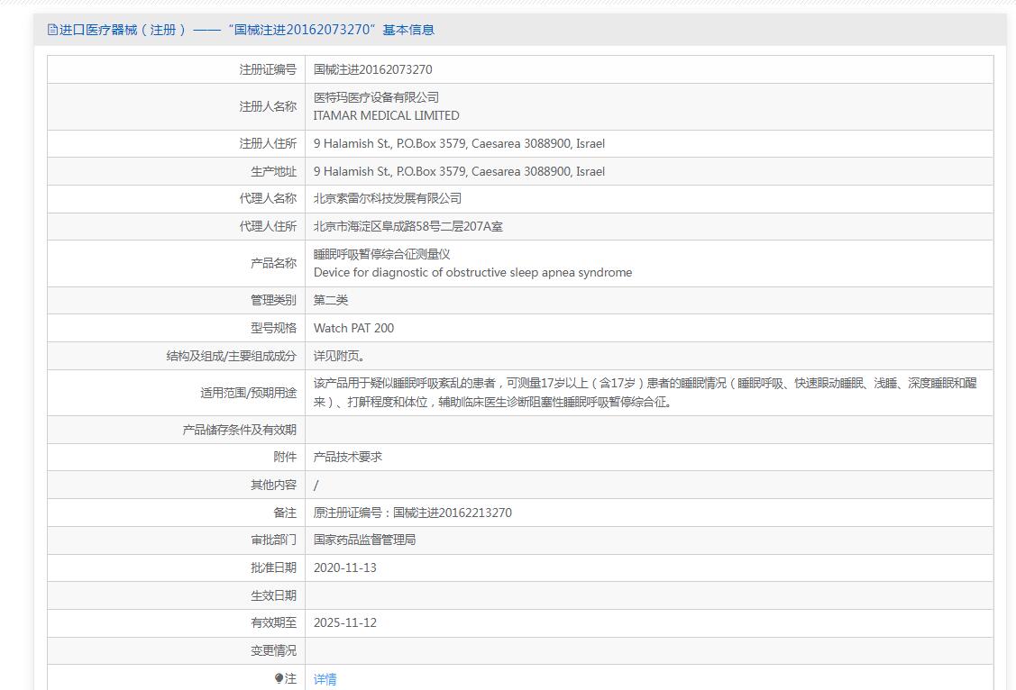This screenshot has height=690, width=1016.
Task: Click the 代理人住所 label
Action: click(268, 226)
